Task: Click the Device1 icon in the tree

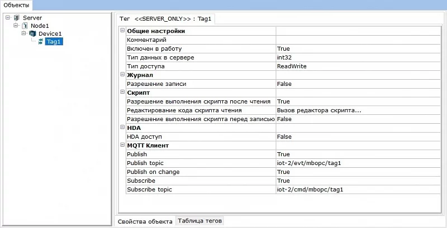Action: 32,33
